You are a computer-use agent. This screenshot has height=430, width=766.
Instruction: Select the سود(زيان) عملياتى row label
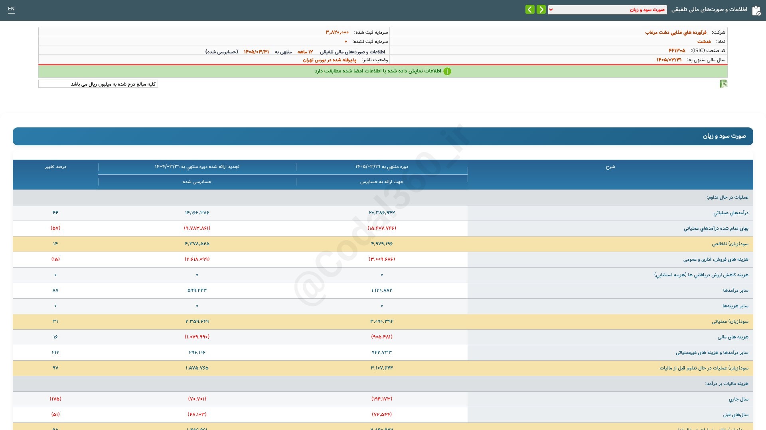pos(730,322)
